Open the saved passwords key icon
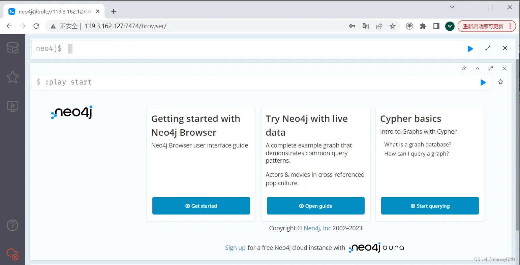520x265 pixels. click(x=352, y=26)
